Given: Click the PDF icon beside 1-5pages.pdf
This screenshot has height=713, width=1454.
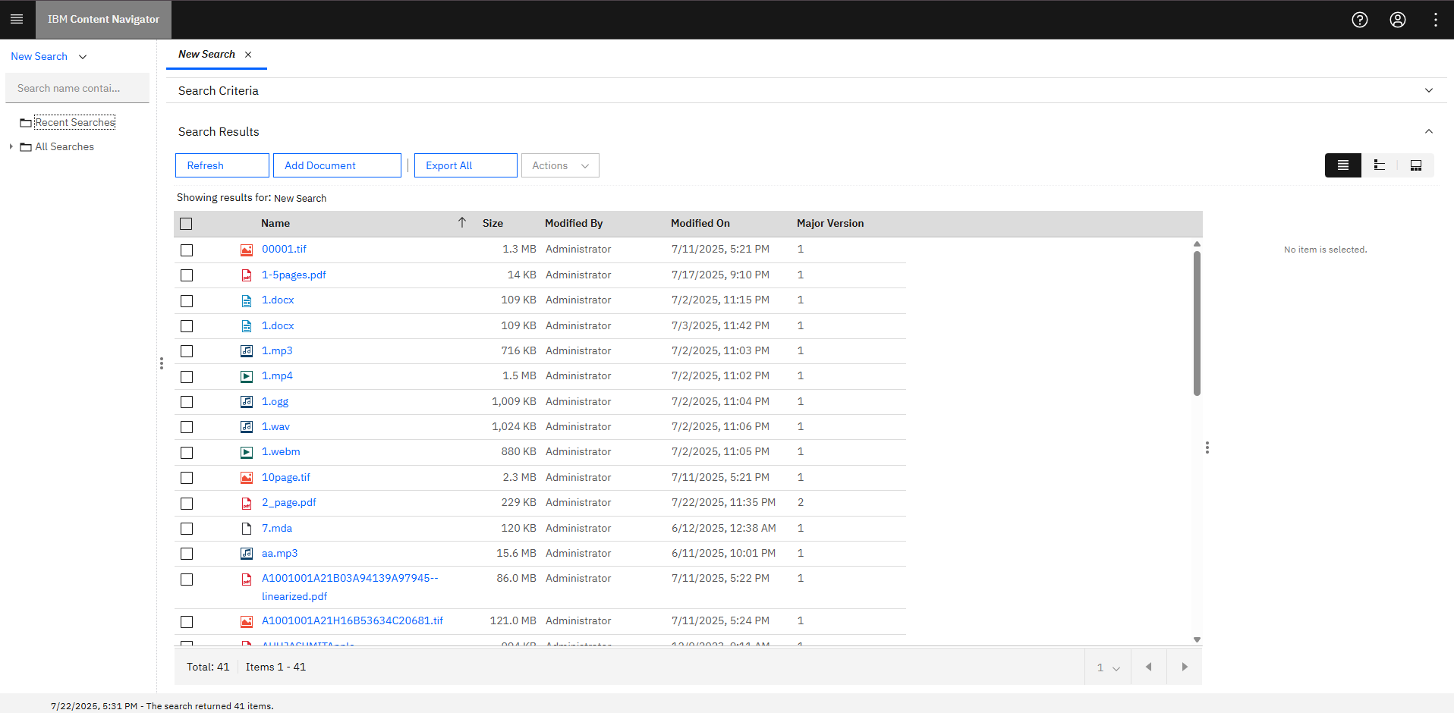Looking at the screenshot, I should click(247, 275).
